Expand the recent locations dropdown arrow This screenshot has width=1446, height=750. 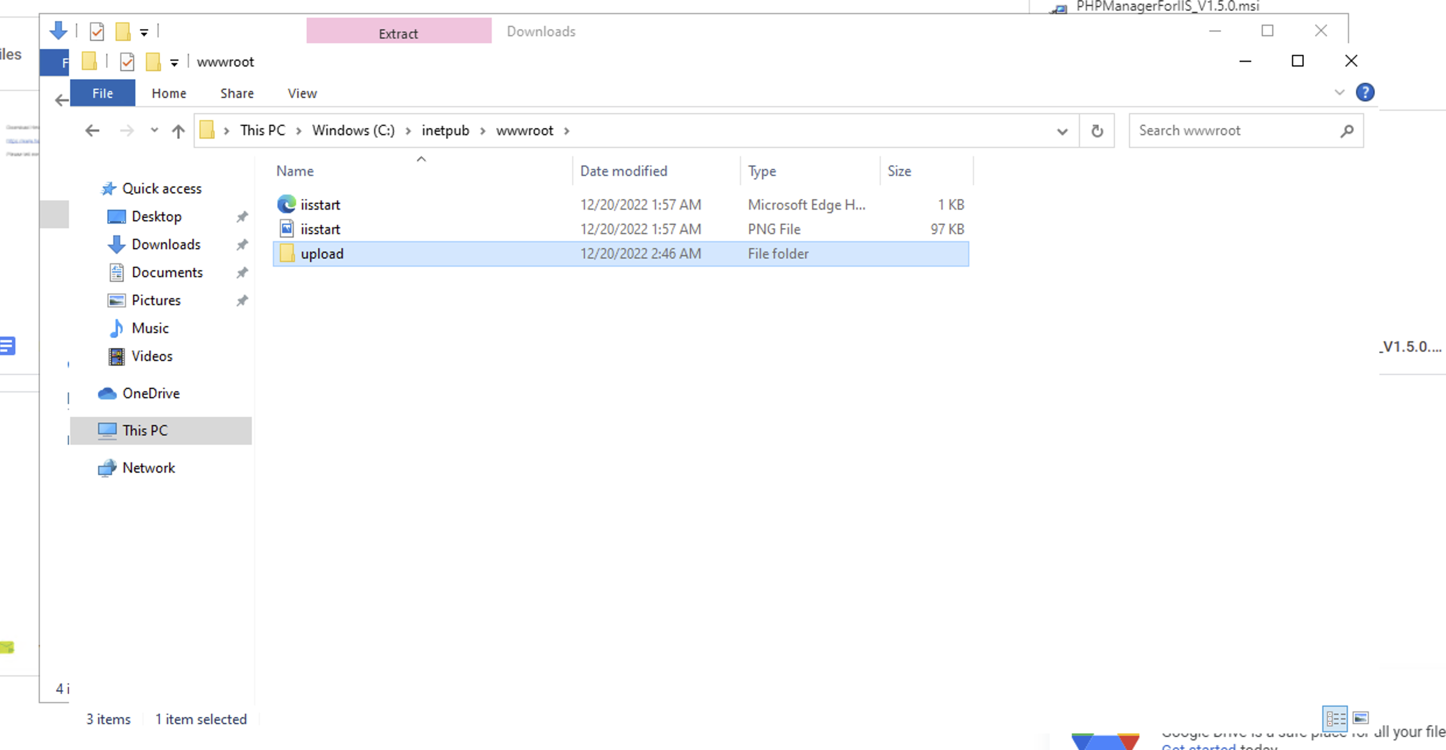[x=154, y=130]
